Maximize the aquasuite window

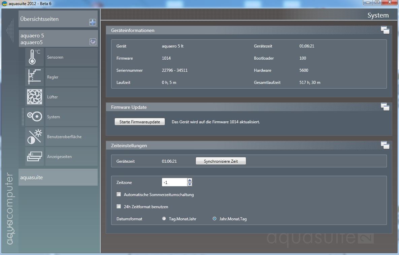click(x=377, y=3)
